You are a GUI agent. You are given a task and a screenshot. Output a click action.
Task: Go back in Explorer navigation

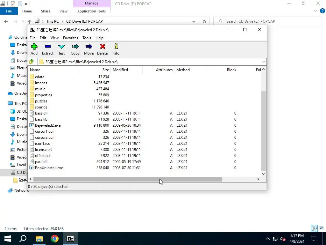tap(6, 21)
